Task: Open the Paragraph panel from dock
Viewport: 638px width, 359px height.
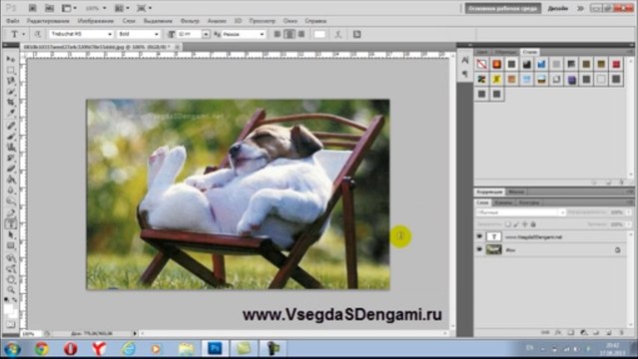Action: tap(465, 74)
